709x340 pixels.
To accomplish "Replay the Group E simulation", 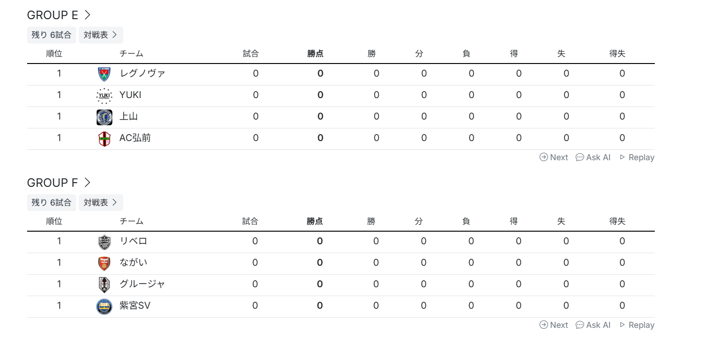I will pos(637,157).
